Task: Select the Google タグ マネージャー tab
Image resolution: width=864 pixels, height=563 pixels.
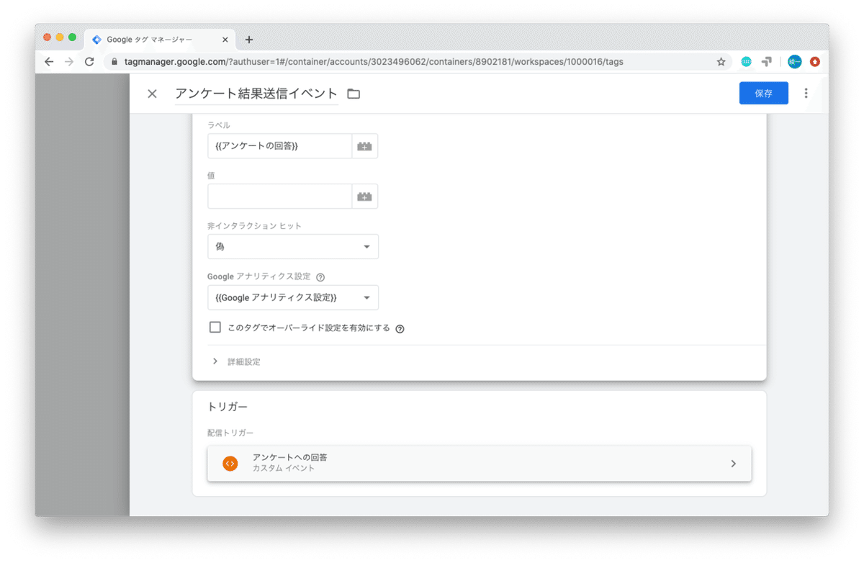Action: [x=160, y=40]
